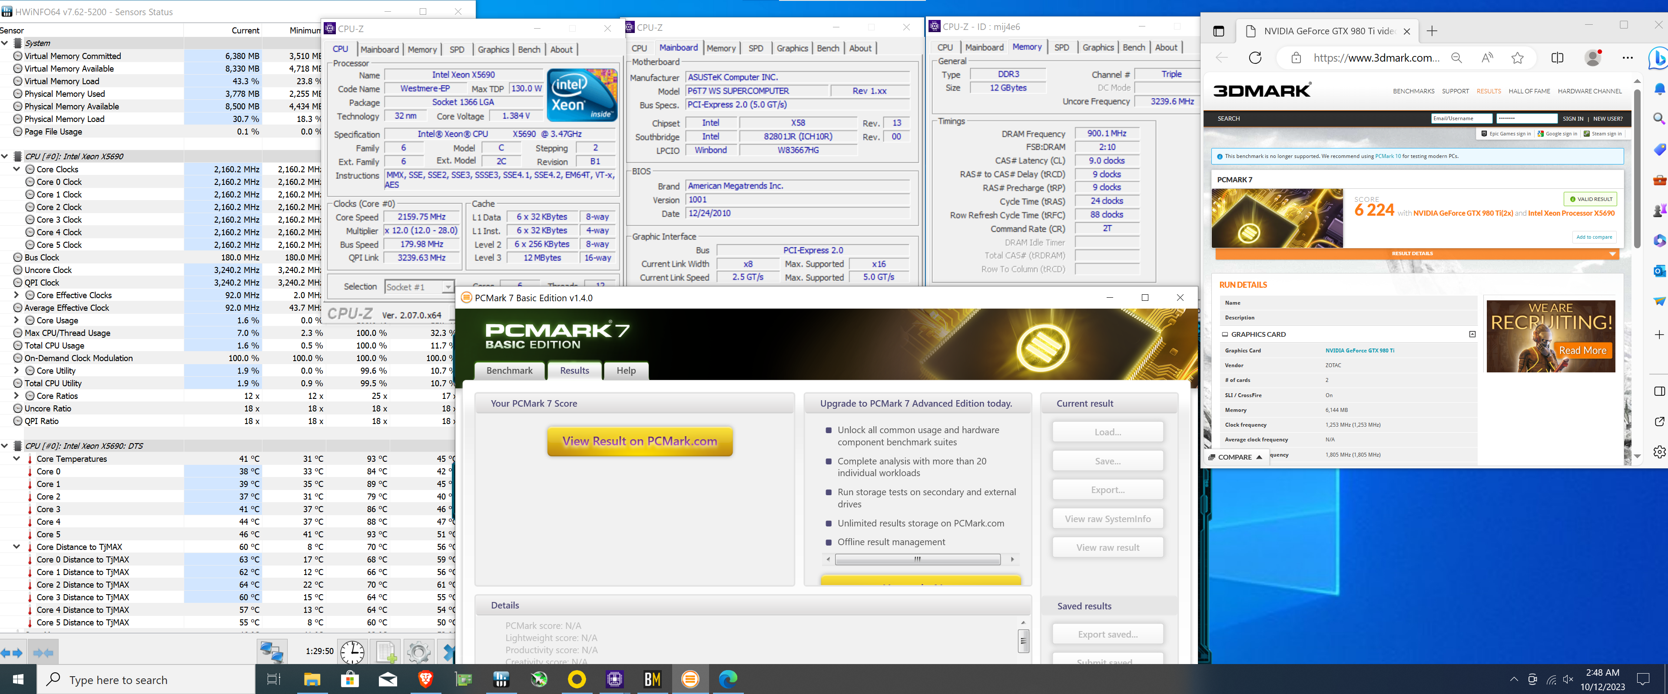Open Bench tab in second CPU-Z window

click(828, 48)
